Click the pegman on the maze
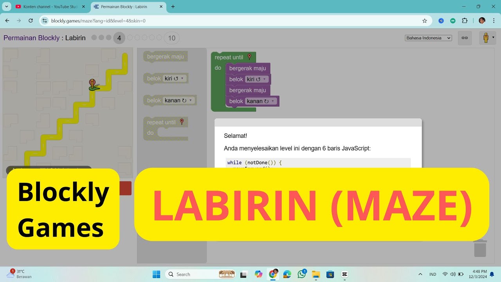The height and width of the screenshot is (282, 501). [93, 85]
